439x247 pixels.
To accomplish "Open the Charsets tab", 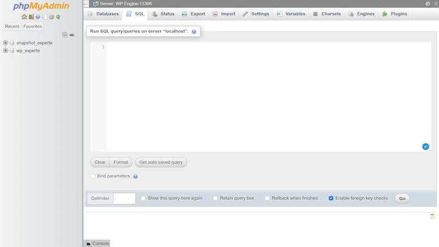I will point(327,14).
